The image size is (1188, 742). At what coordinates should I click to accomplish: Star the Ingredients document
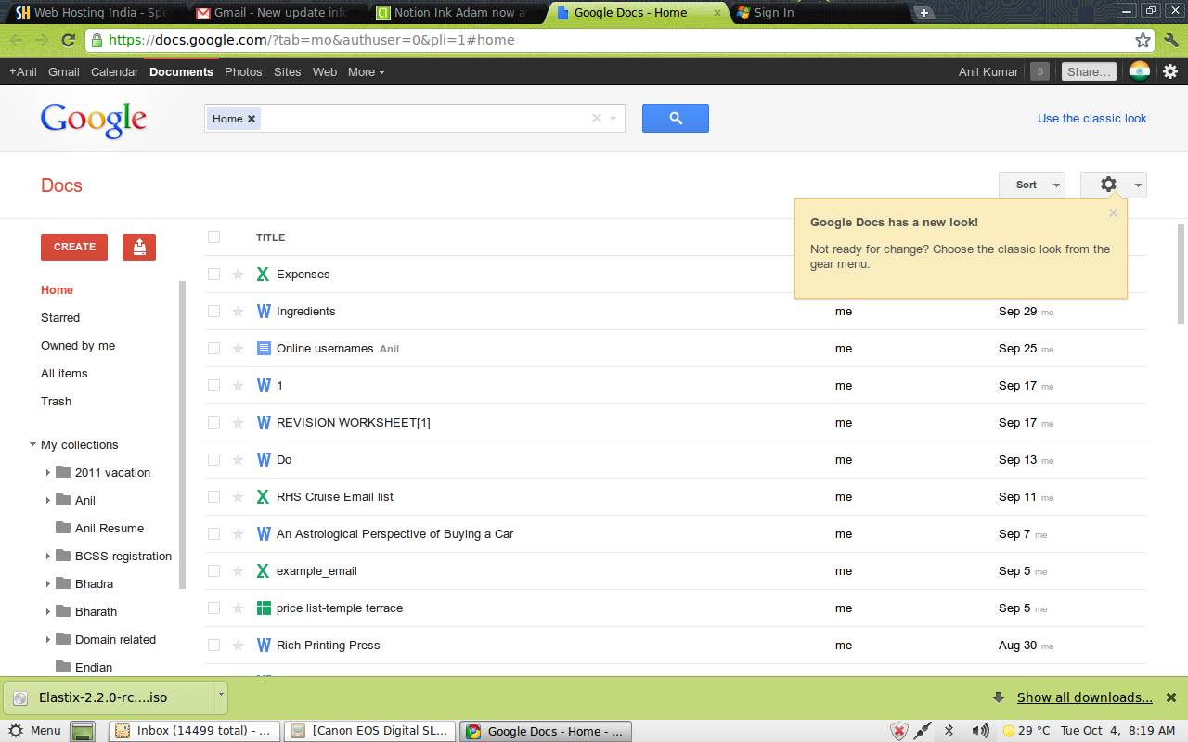tap(239, 311)
